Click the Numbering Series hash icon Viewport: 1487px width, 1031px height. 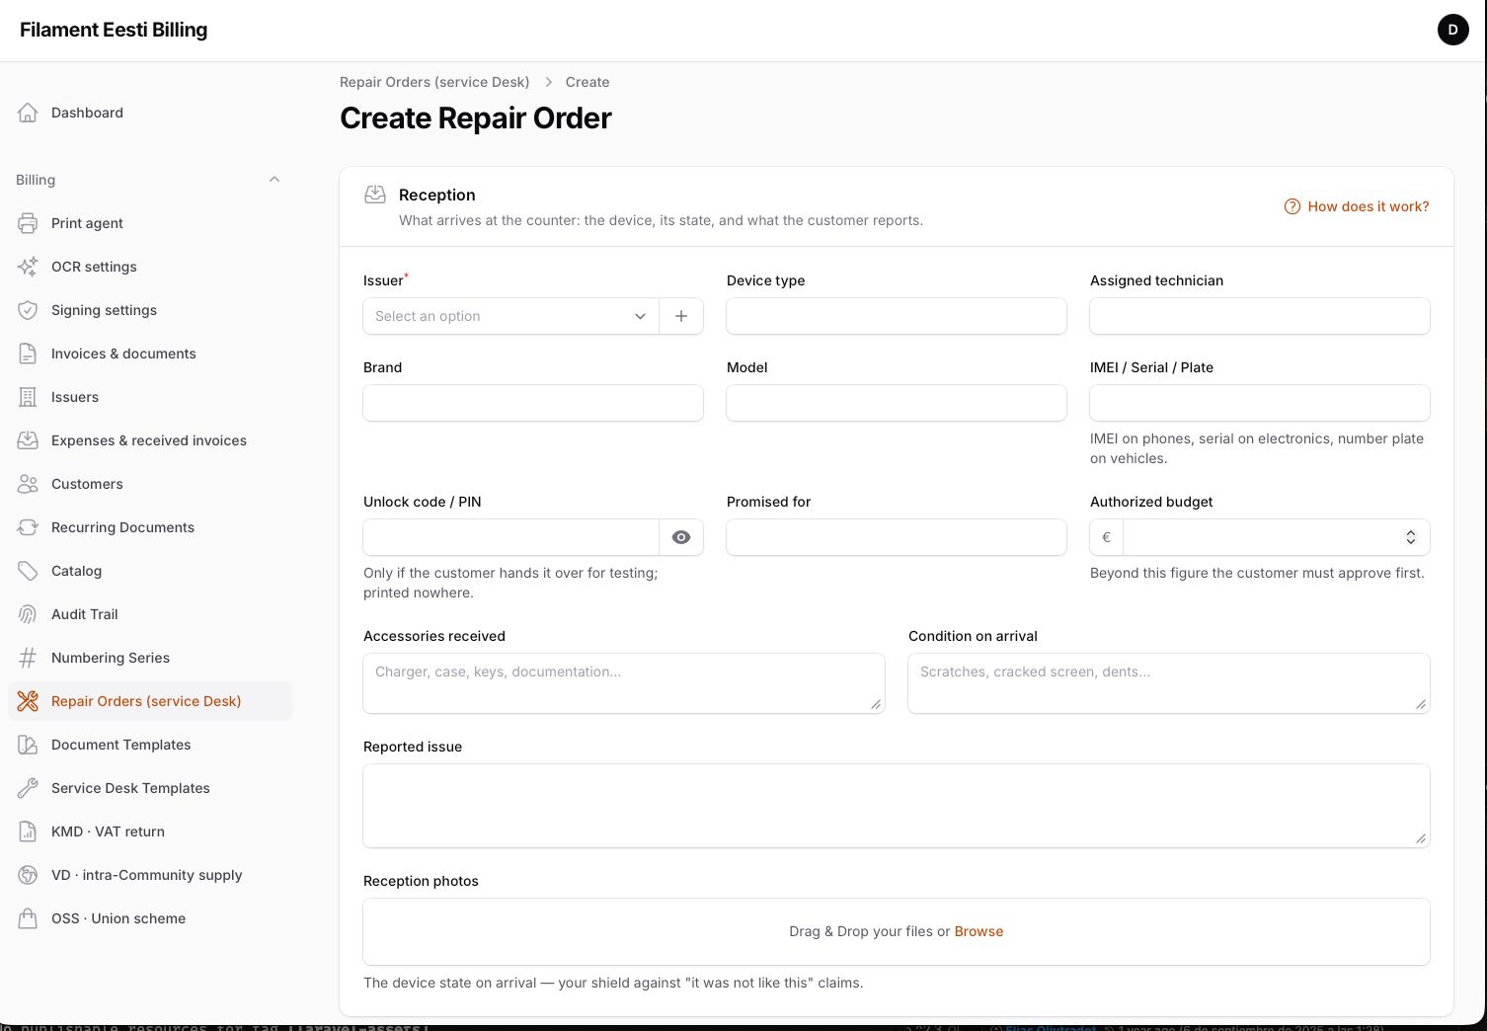(x=28, y=658)
